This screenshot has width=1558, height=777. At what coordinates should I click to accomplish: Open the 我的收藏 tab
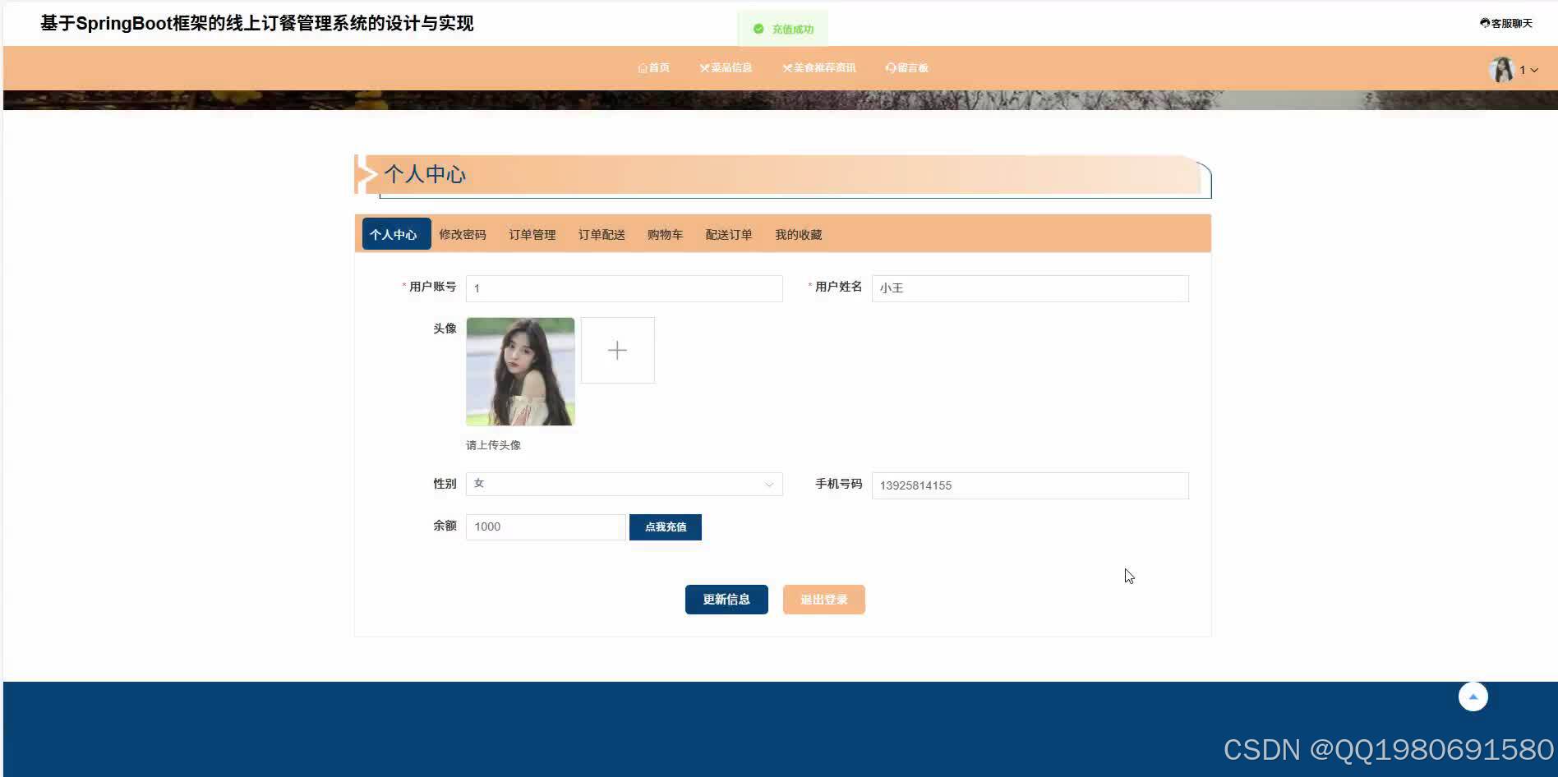(x=799, y=235)
